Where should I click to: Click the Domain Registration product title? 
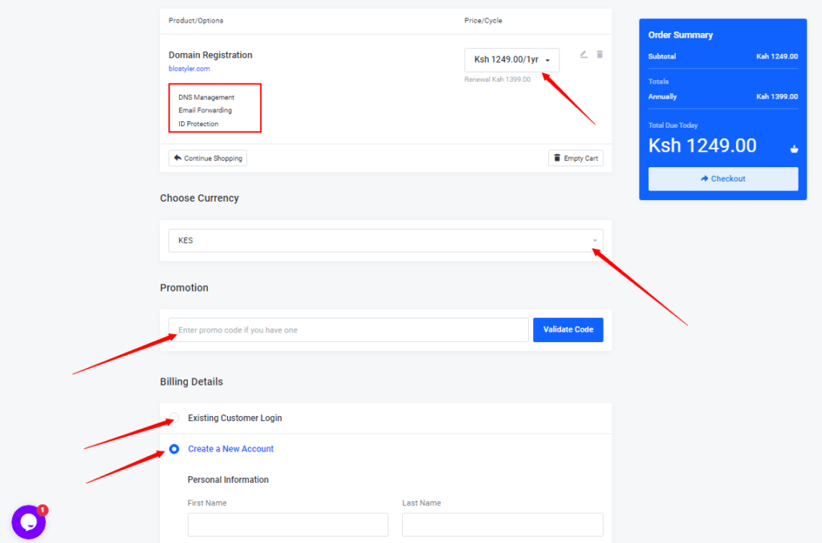[210, 55]
